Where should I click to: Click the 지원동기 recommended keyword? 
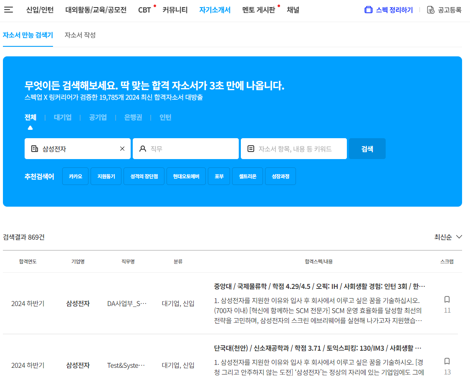106,176
